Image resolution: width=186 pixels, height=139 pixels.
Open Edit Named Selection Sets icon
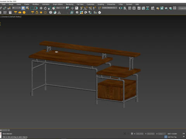pos(100,8)
